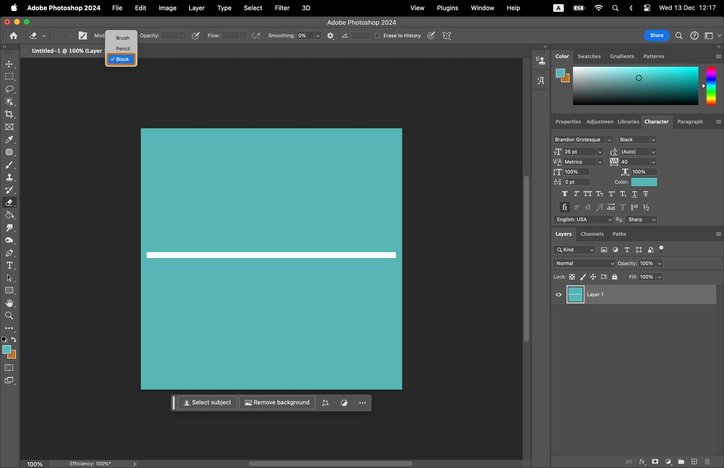The height and width of the screenshot is (468, 724).
Task: Select the Hand tool
Action: coord(9,303)
